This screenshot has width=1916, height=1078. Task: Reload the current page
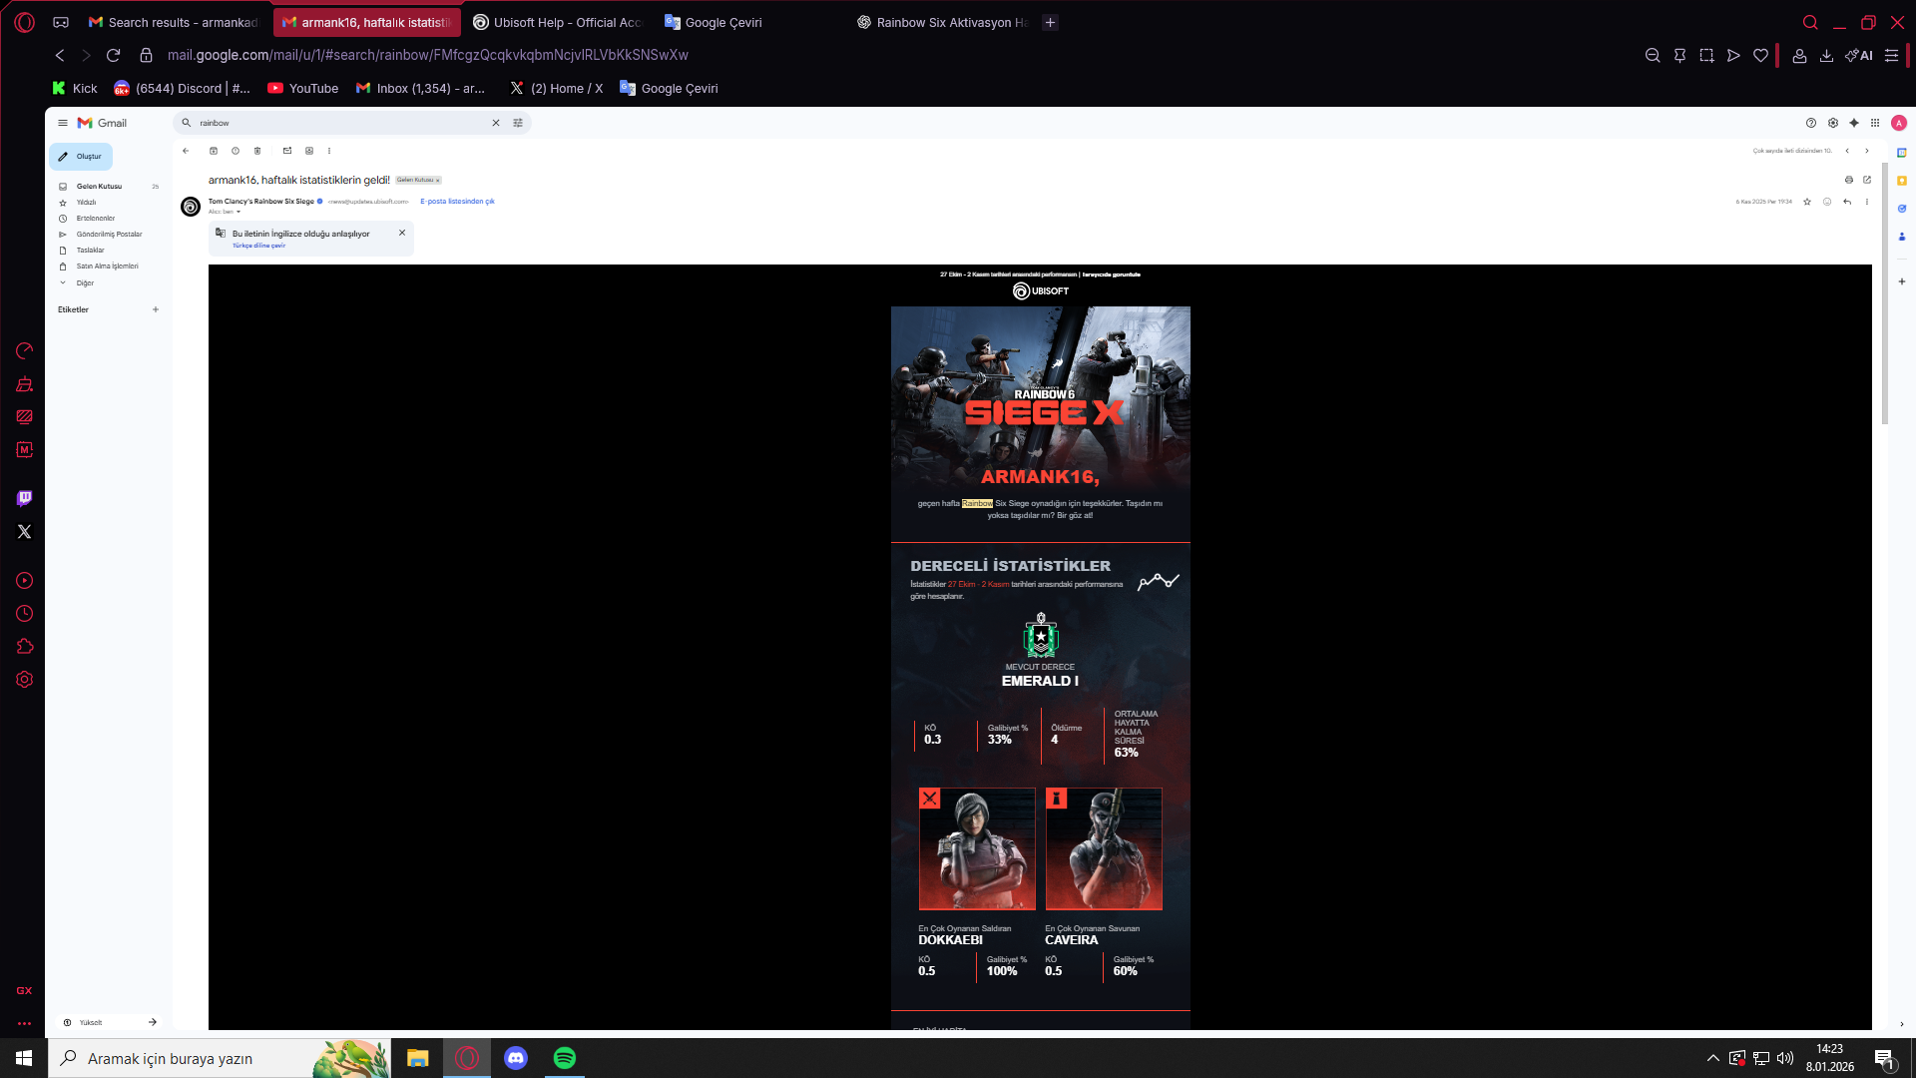[114, 55]
